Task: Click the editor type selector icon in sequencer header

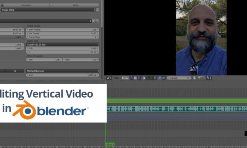Action: [109, 78]
